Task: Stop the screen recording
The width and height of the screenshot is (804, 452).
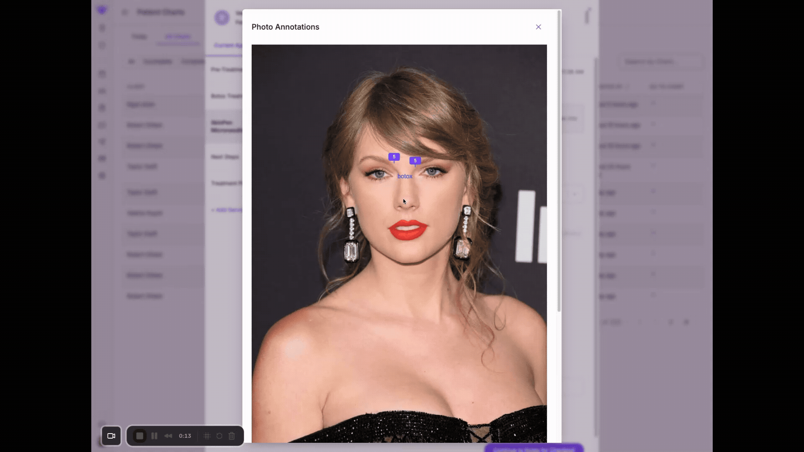Action: tap(140, 436)
